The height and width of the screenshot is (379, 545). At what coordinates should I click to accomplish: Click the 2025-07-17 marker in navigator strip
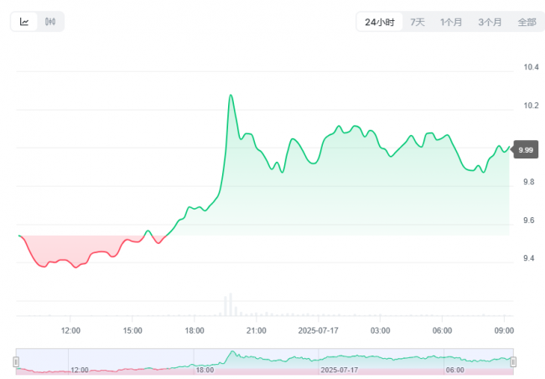click(x=340, y=370)
